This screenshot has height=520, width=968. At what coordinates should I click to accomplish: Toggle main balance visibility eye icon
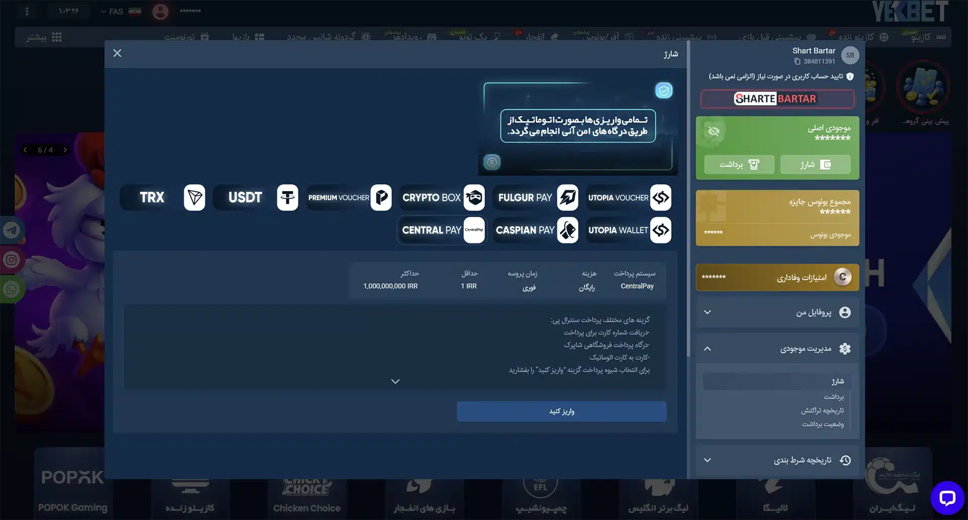(713, 132)
